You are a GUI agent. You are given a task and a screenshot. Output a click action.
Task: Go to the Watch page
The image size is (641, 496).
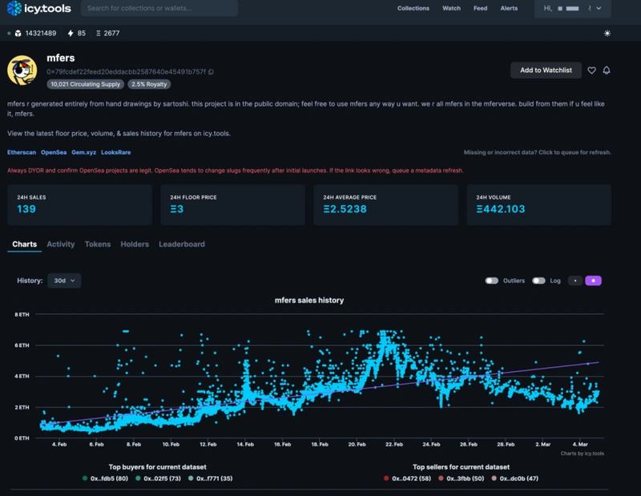(451, 8)
